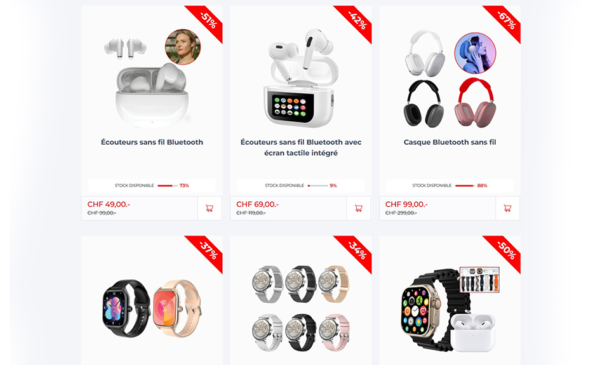Screen dimensions: 600x365
Task: Click the woman wearing earbuds circular photo
Action: click(x=182, y=47)
